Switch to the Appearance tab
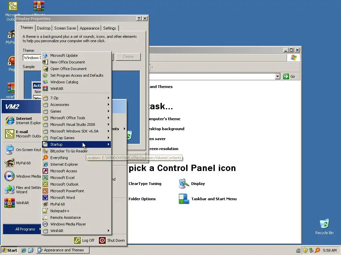 (89, 28)
